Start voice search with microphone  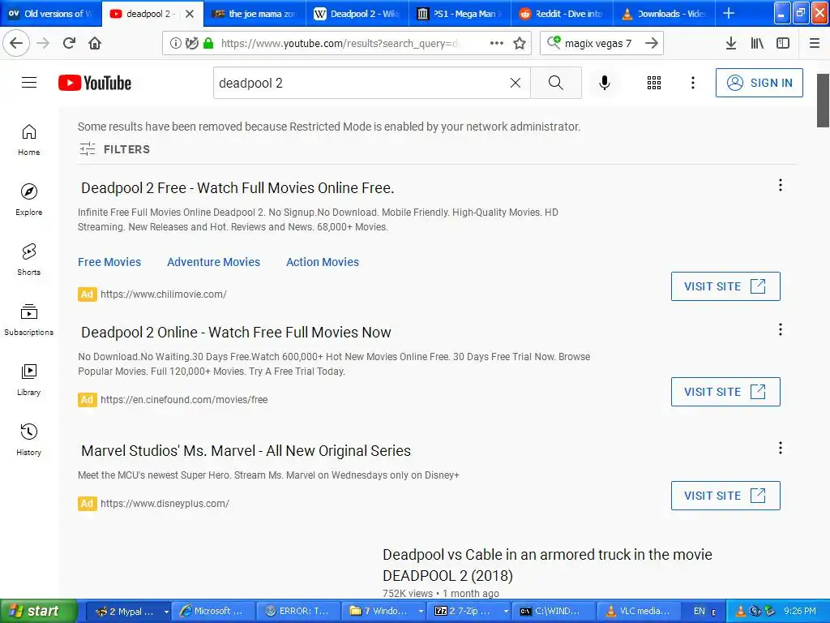605,83
